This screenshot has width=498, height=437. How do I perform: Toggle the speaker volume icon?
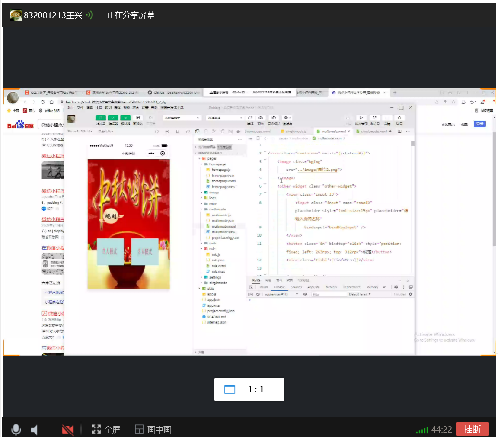(x=34, y=430)
